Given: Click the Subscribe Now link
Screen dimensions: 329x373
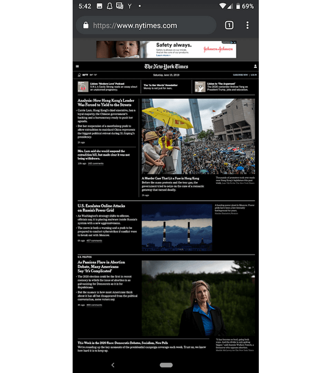Looking at the screenshot, I should point(240,75).
